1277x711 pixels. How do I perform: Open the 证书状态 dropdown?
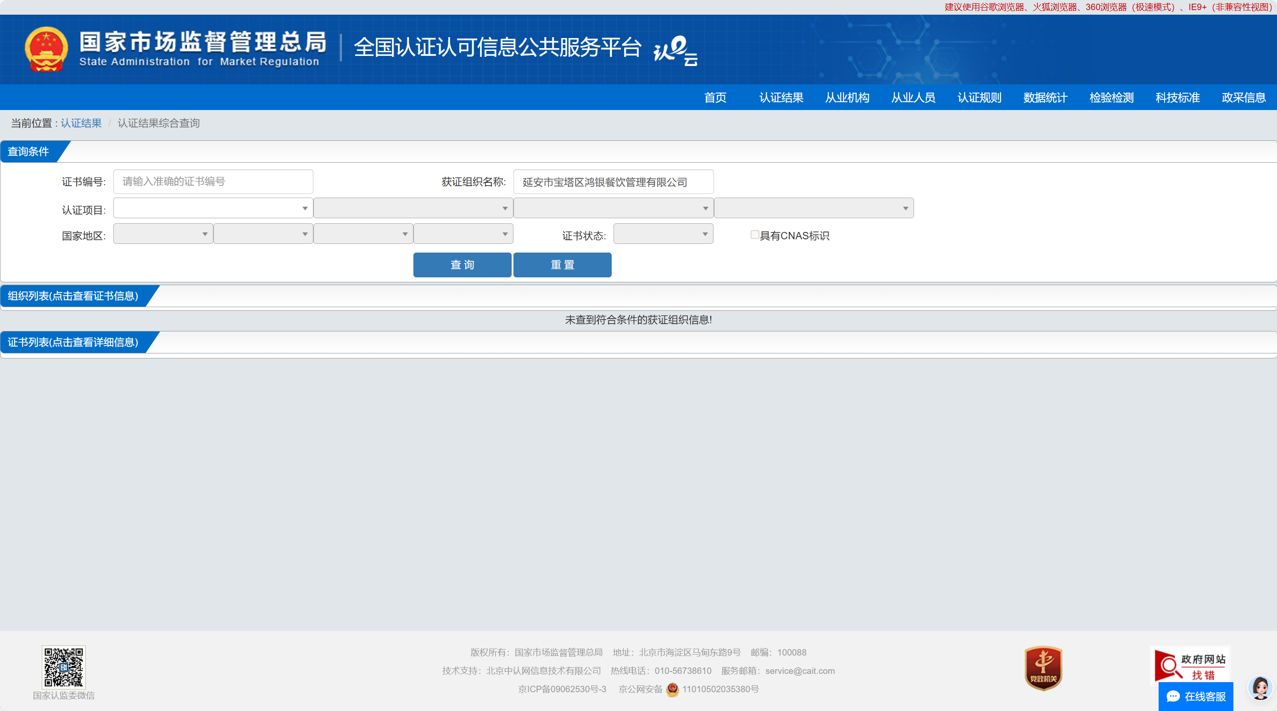[x=664, y=234]
